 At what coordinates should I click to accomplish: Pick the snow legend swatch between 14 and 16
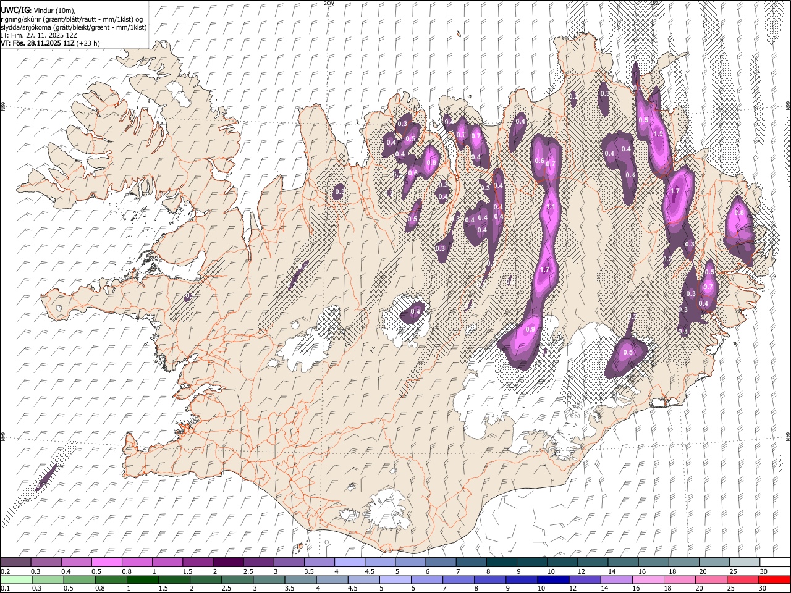[623, 562]
